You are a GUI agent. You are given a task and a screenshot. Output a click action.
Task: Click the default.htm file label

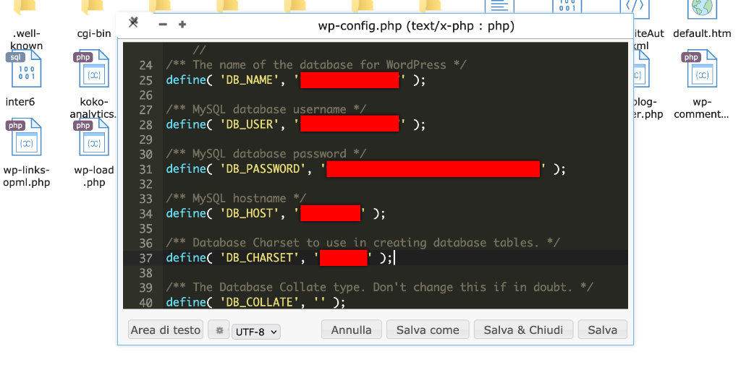tap(702, 33)
